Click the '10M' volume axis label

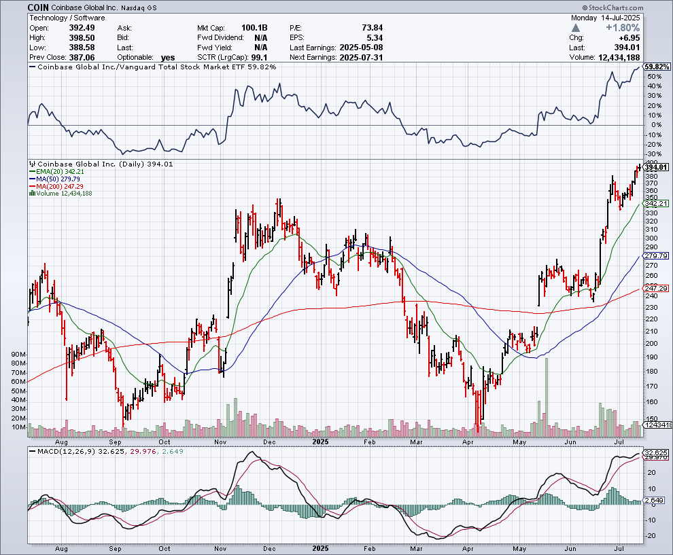(x=19, y=427)
